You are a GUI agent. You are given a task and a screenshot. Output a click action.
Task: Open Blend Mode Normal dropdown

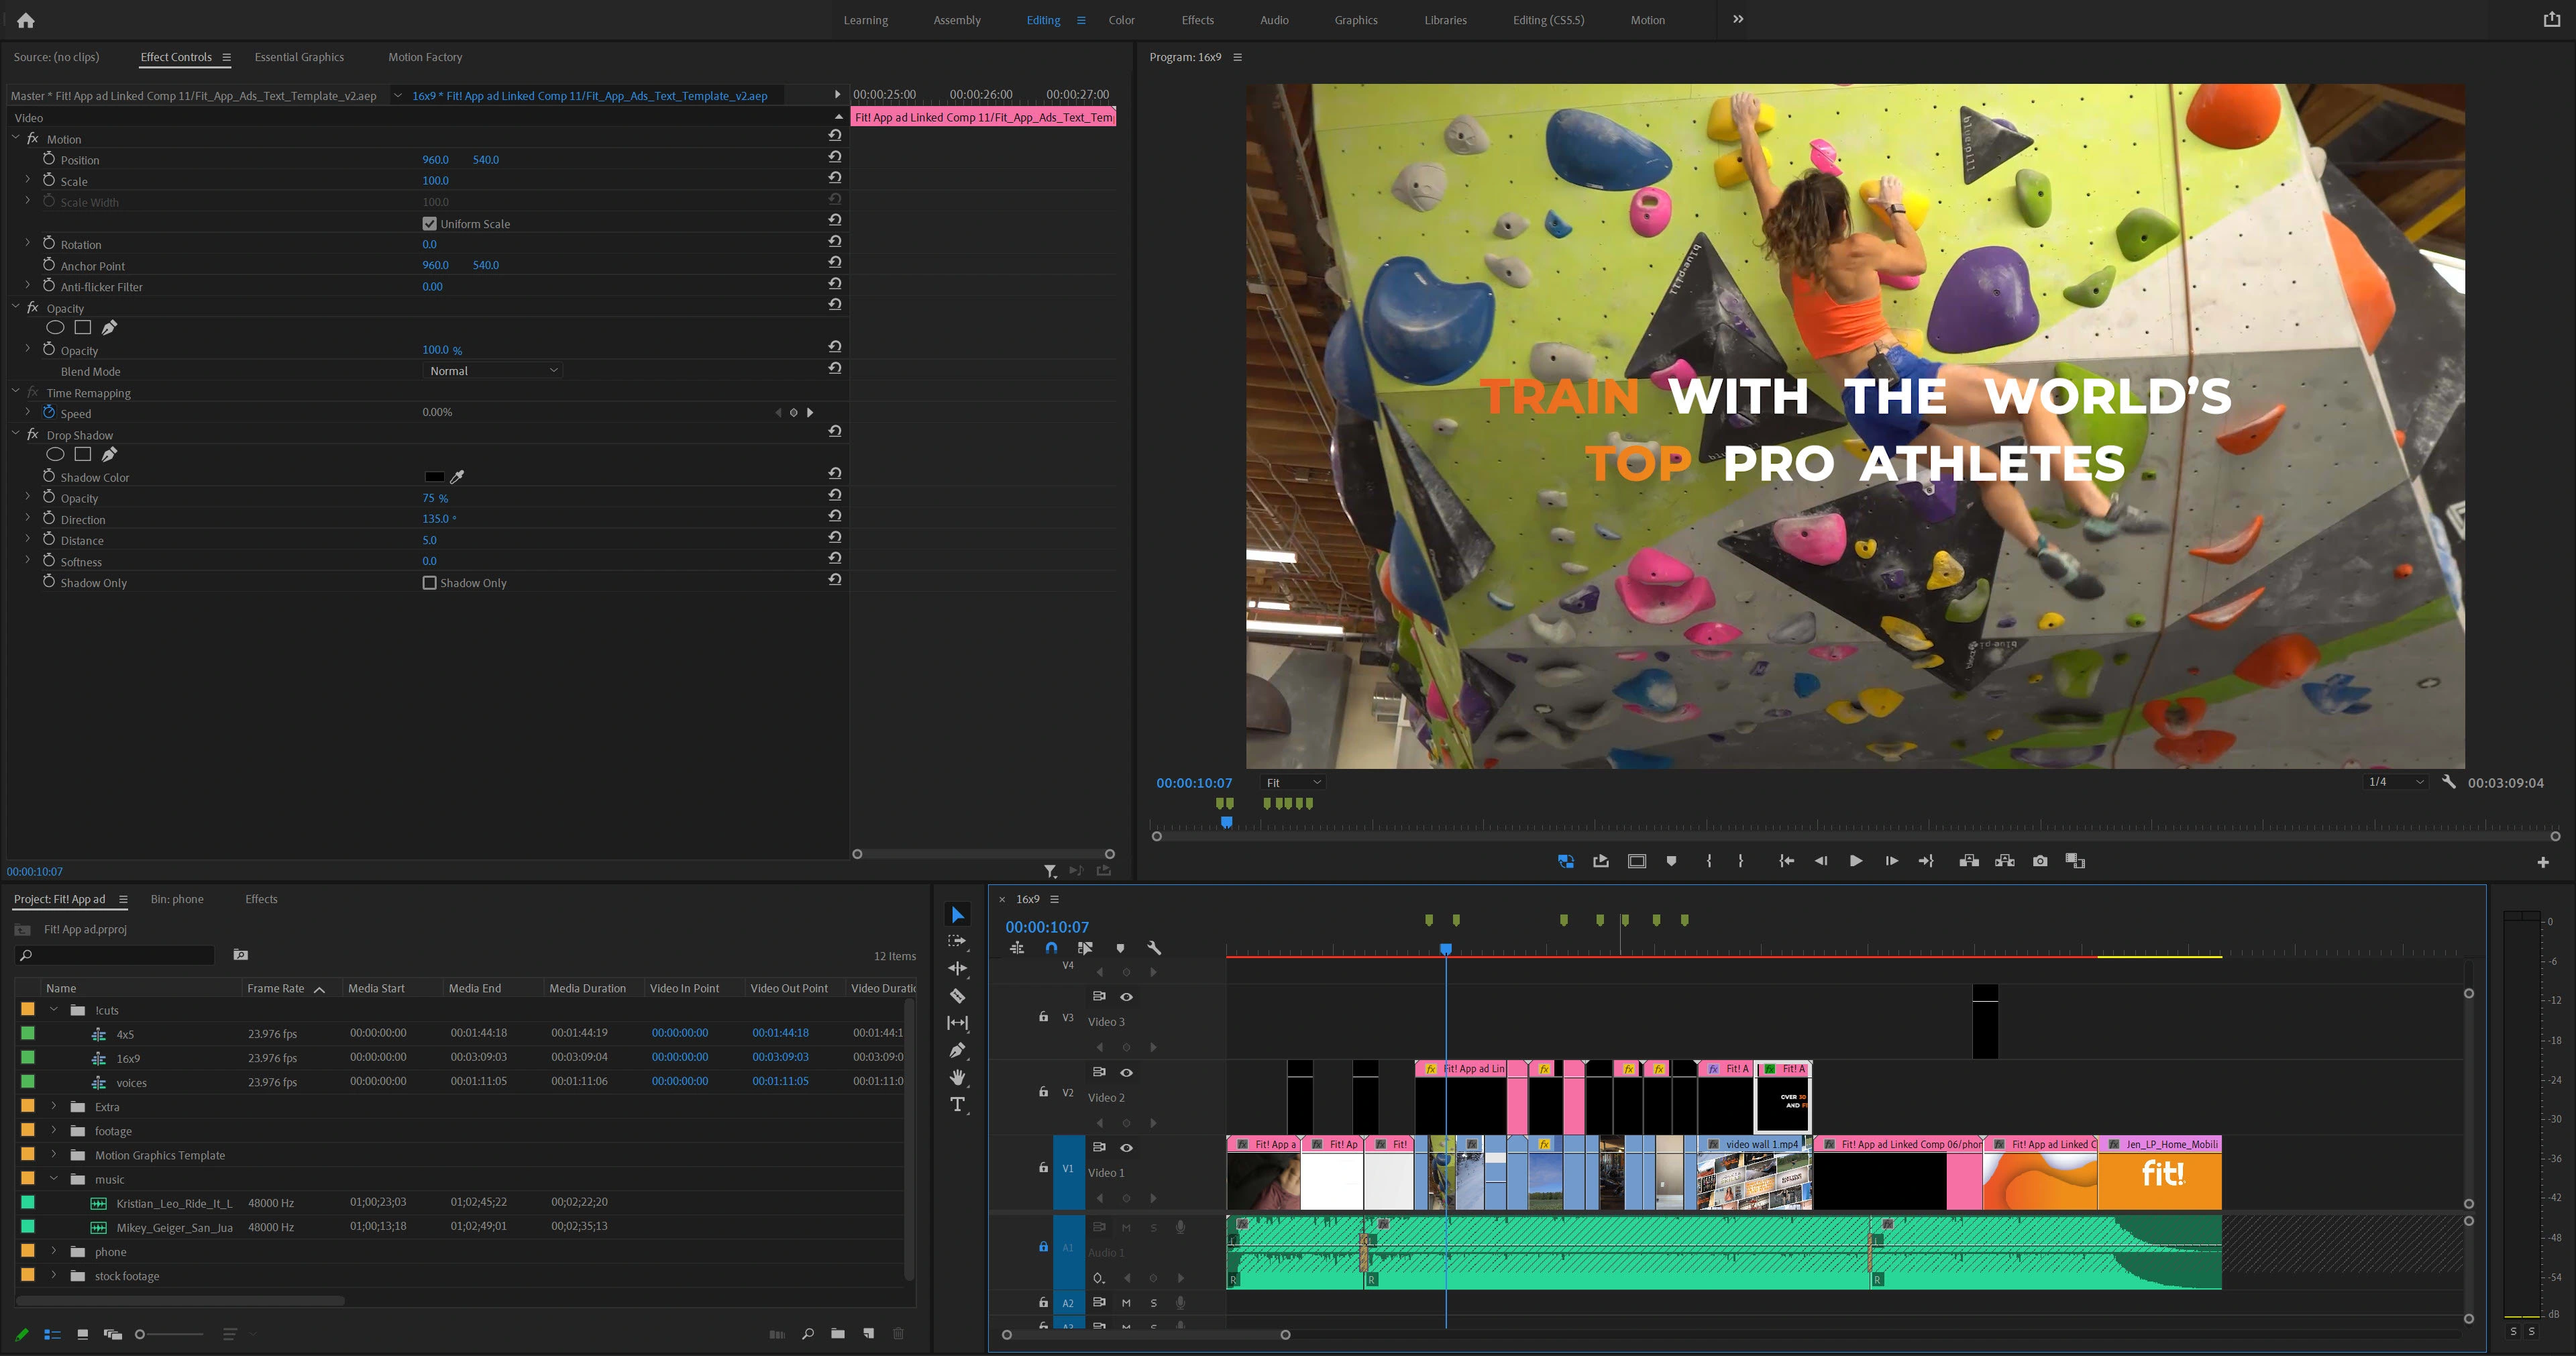point(492,371)
